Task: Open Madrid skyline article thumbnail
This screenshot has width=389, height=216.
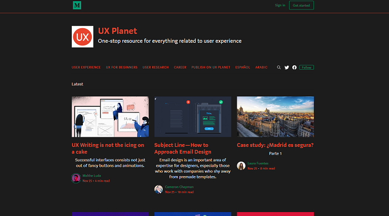Action: click(x=276, y=117)
